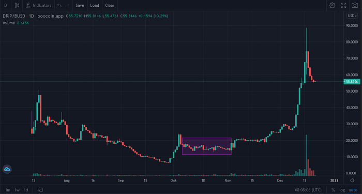Open time axis settings gear
Screen dimensions: 362x194
(x=352, y=181)
